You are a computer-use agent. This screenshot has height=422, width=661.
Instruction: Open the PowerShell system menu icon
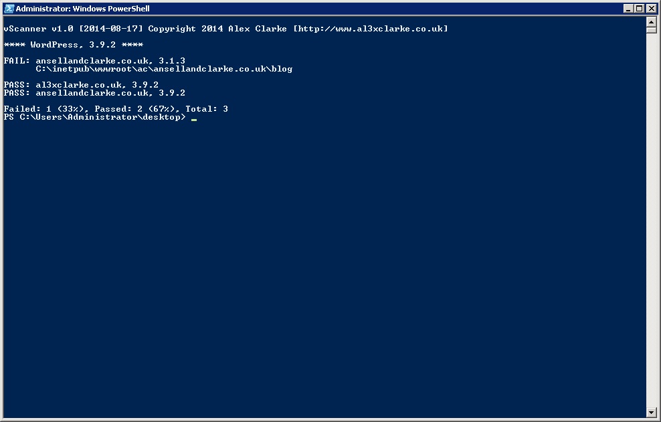9,9
